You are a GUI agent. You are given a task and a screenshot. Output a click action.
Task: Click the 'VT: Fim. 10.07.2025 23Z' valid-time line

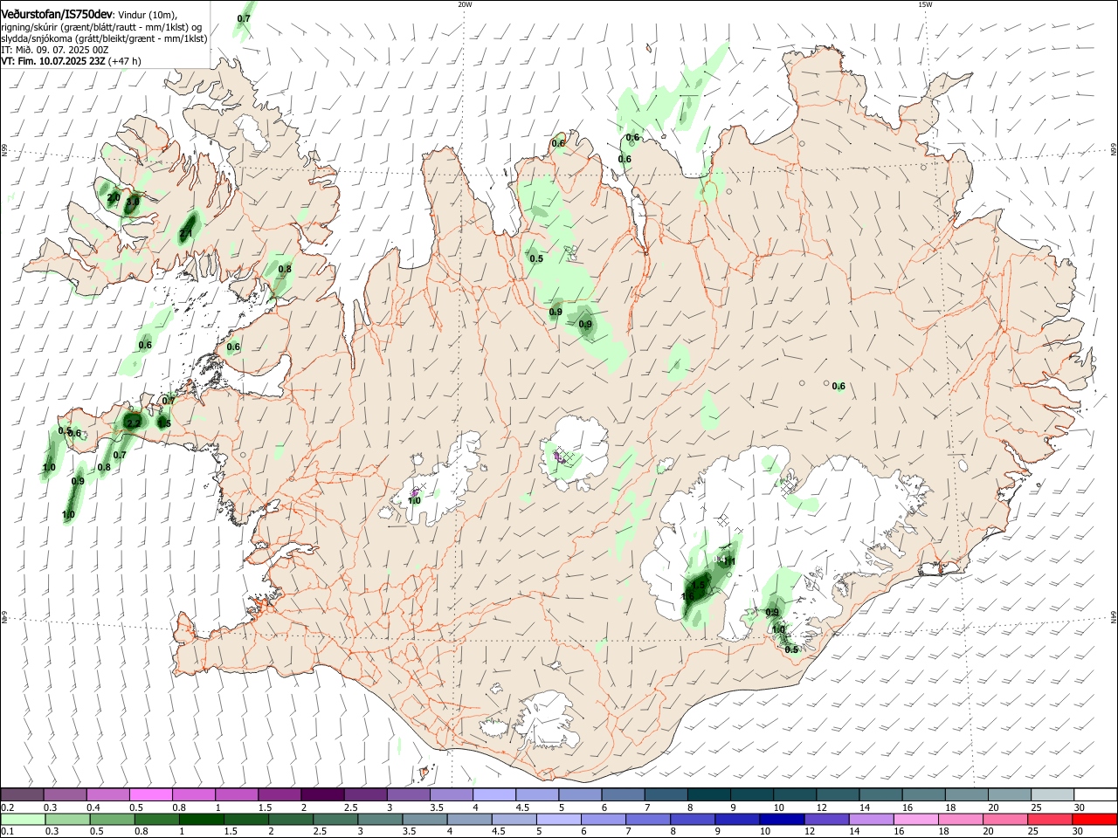coord(52,61)
